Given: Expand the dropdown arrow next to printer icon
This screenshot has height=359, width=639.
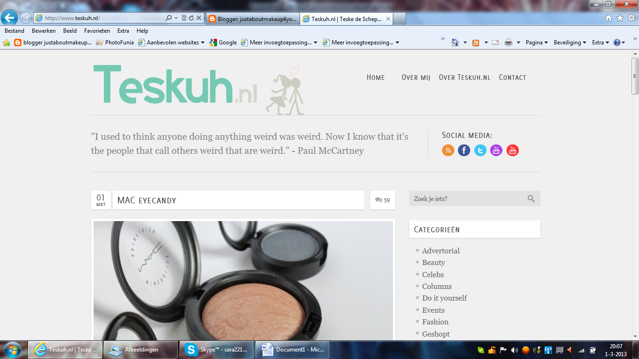Looking at the screenshot, I should 518,43.
